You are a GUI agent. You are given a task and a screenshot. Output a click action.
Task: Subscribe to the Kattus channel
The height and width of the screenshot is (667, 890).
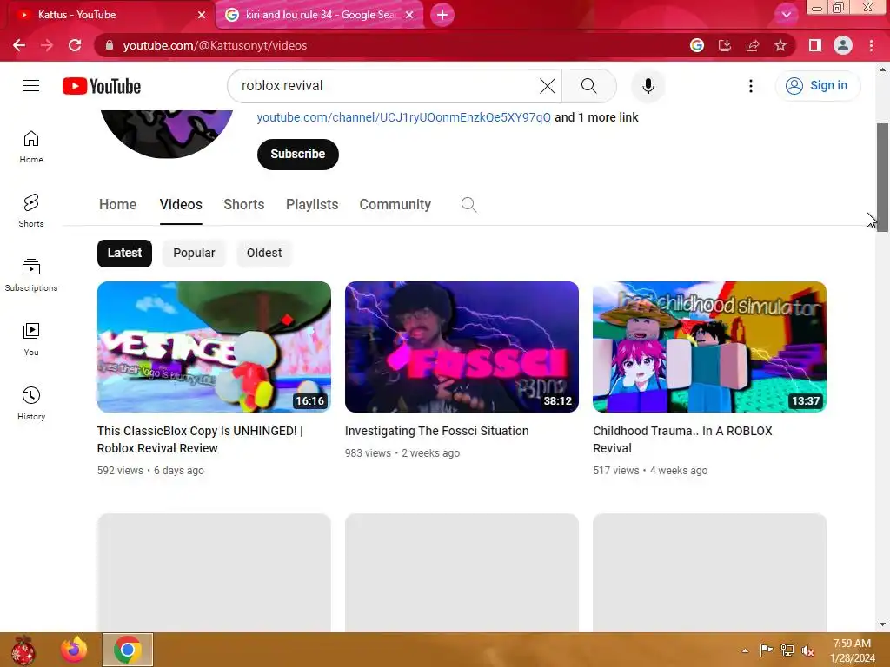298,155
